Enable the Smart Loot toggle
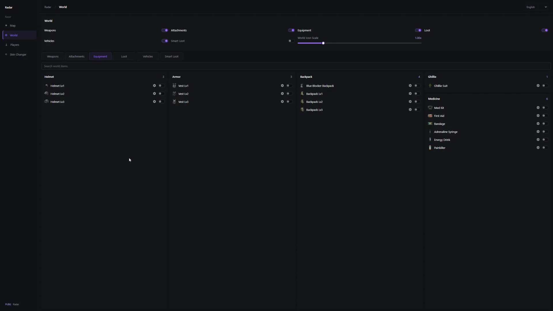The height and width of the screenshot is (311, 553). click(x=291, y=41)
